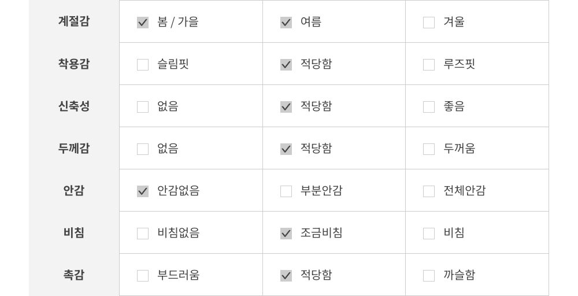Screen dimensions: 578x296
Task: Toggle 적당함 in the 신축성 row
Action: point(286,107)
